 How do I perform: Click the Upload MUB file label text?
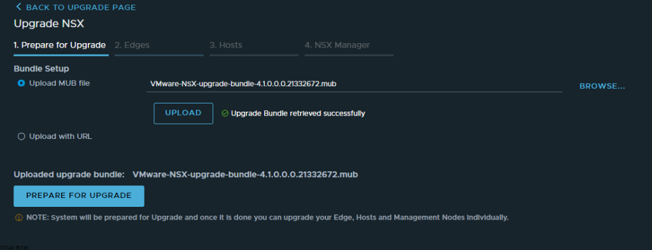point(59,83)
